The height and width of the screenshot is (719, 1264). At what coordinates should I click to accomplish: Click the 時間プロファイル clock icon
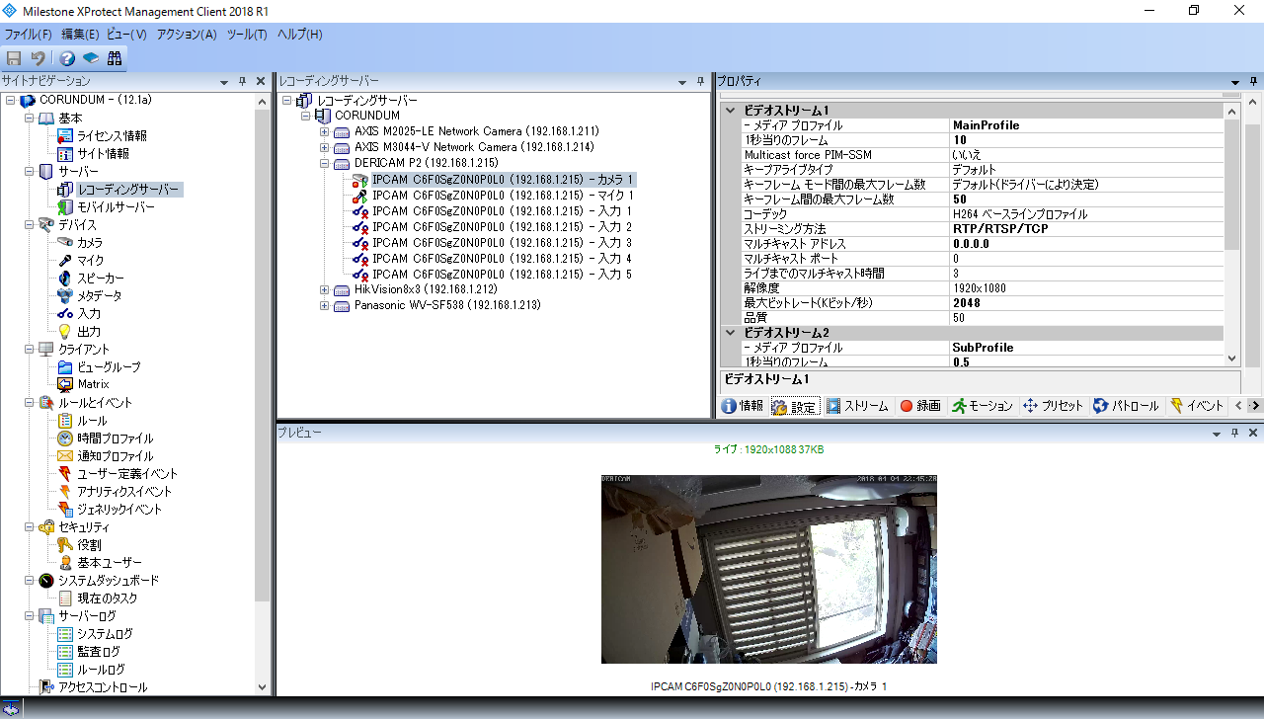(65, 439)
